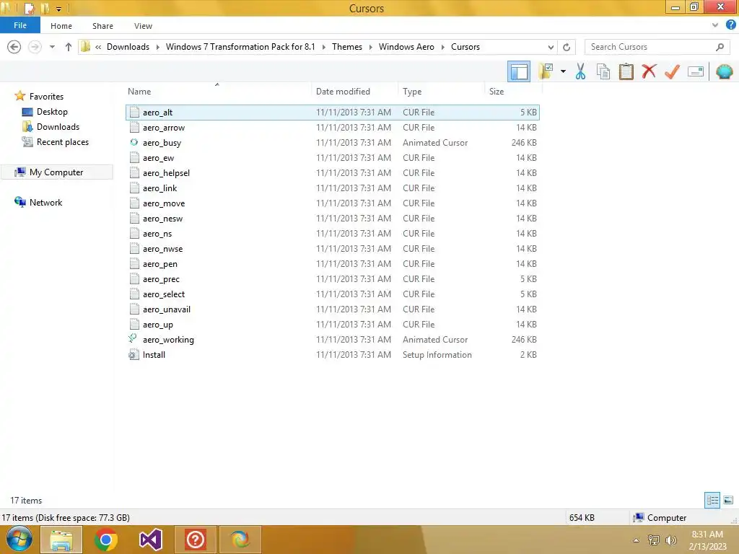Open Downloads in the navigation pane
Viewport: 739px width, 554px height.
pyautogui.click(x=58, y=127)
